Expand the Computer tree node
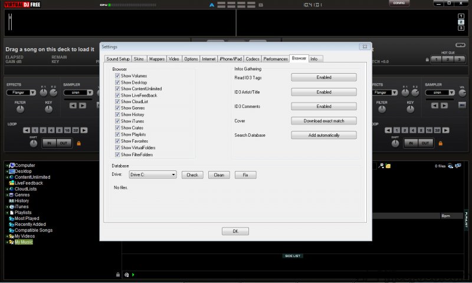This screenshot has width=472, height=283. (7, 166)
